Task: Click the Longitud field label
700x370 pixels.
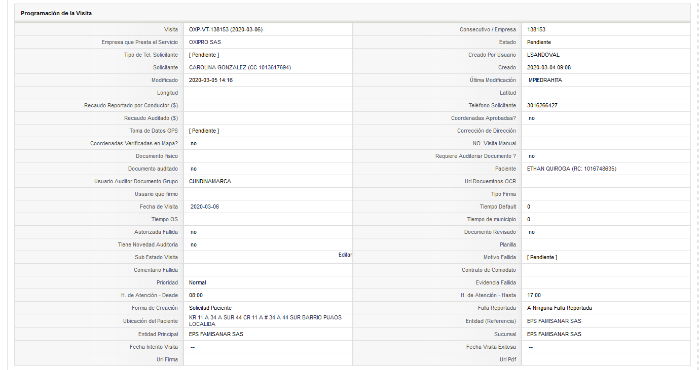Action: click(x=167, y=93)
